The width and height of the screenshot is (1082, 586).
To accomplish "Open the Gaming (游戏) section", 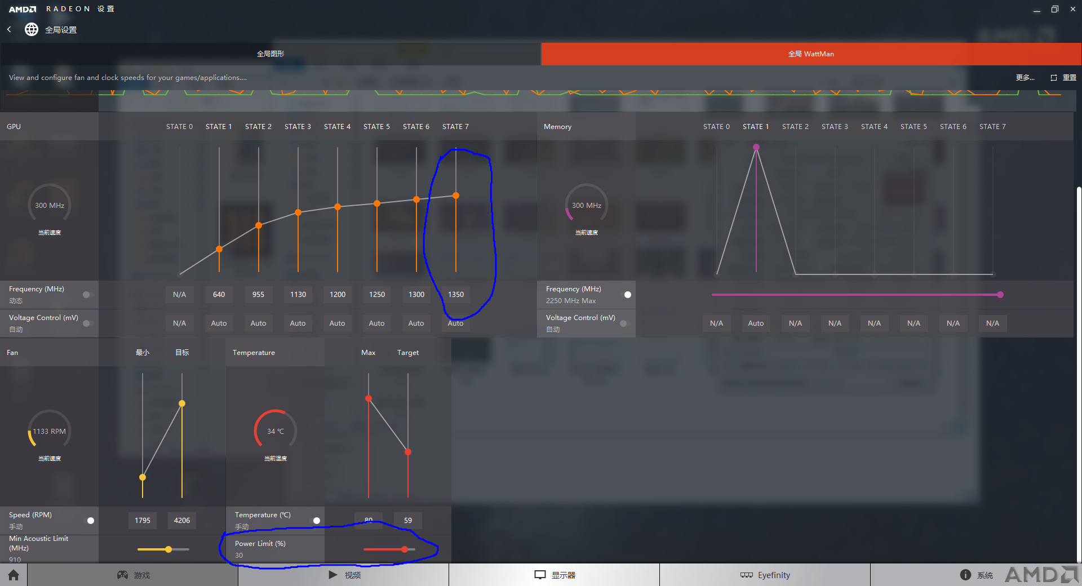I will (x=133, y=575).
